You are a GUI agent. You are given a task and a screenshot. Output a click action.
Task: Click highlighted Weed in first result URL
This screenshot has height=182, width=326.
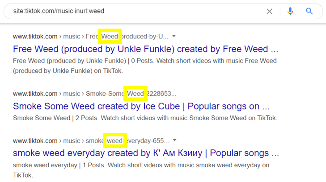(x=110, y=36)
